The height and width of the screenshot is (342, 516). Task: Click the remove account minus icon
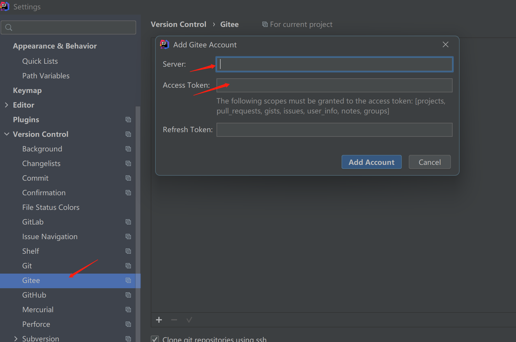[x=174, y=320]
